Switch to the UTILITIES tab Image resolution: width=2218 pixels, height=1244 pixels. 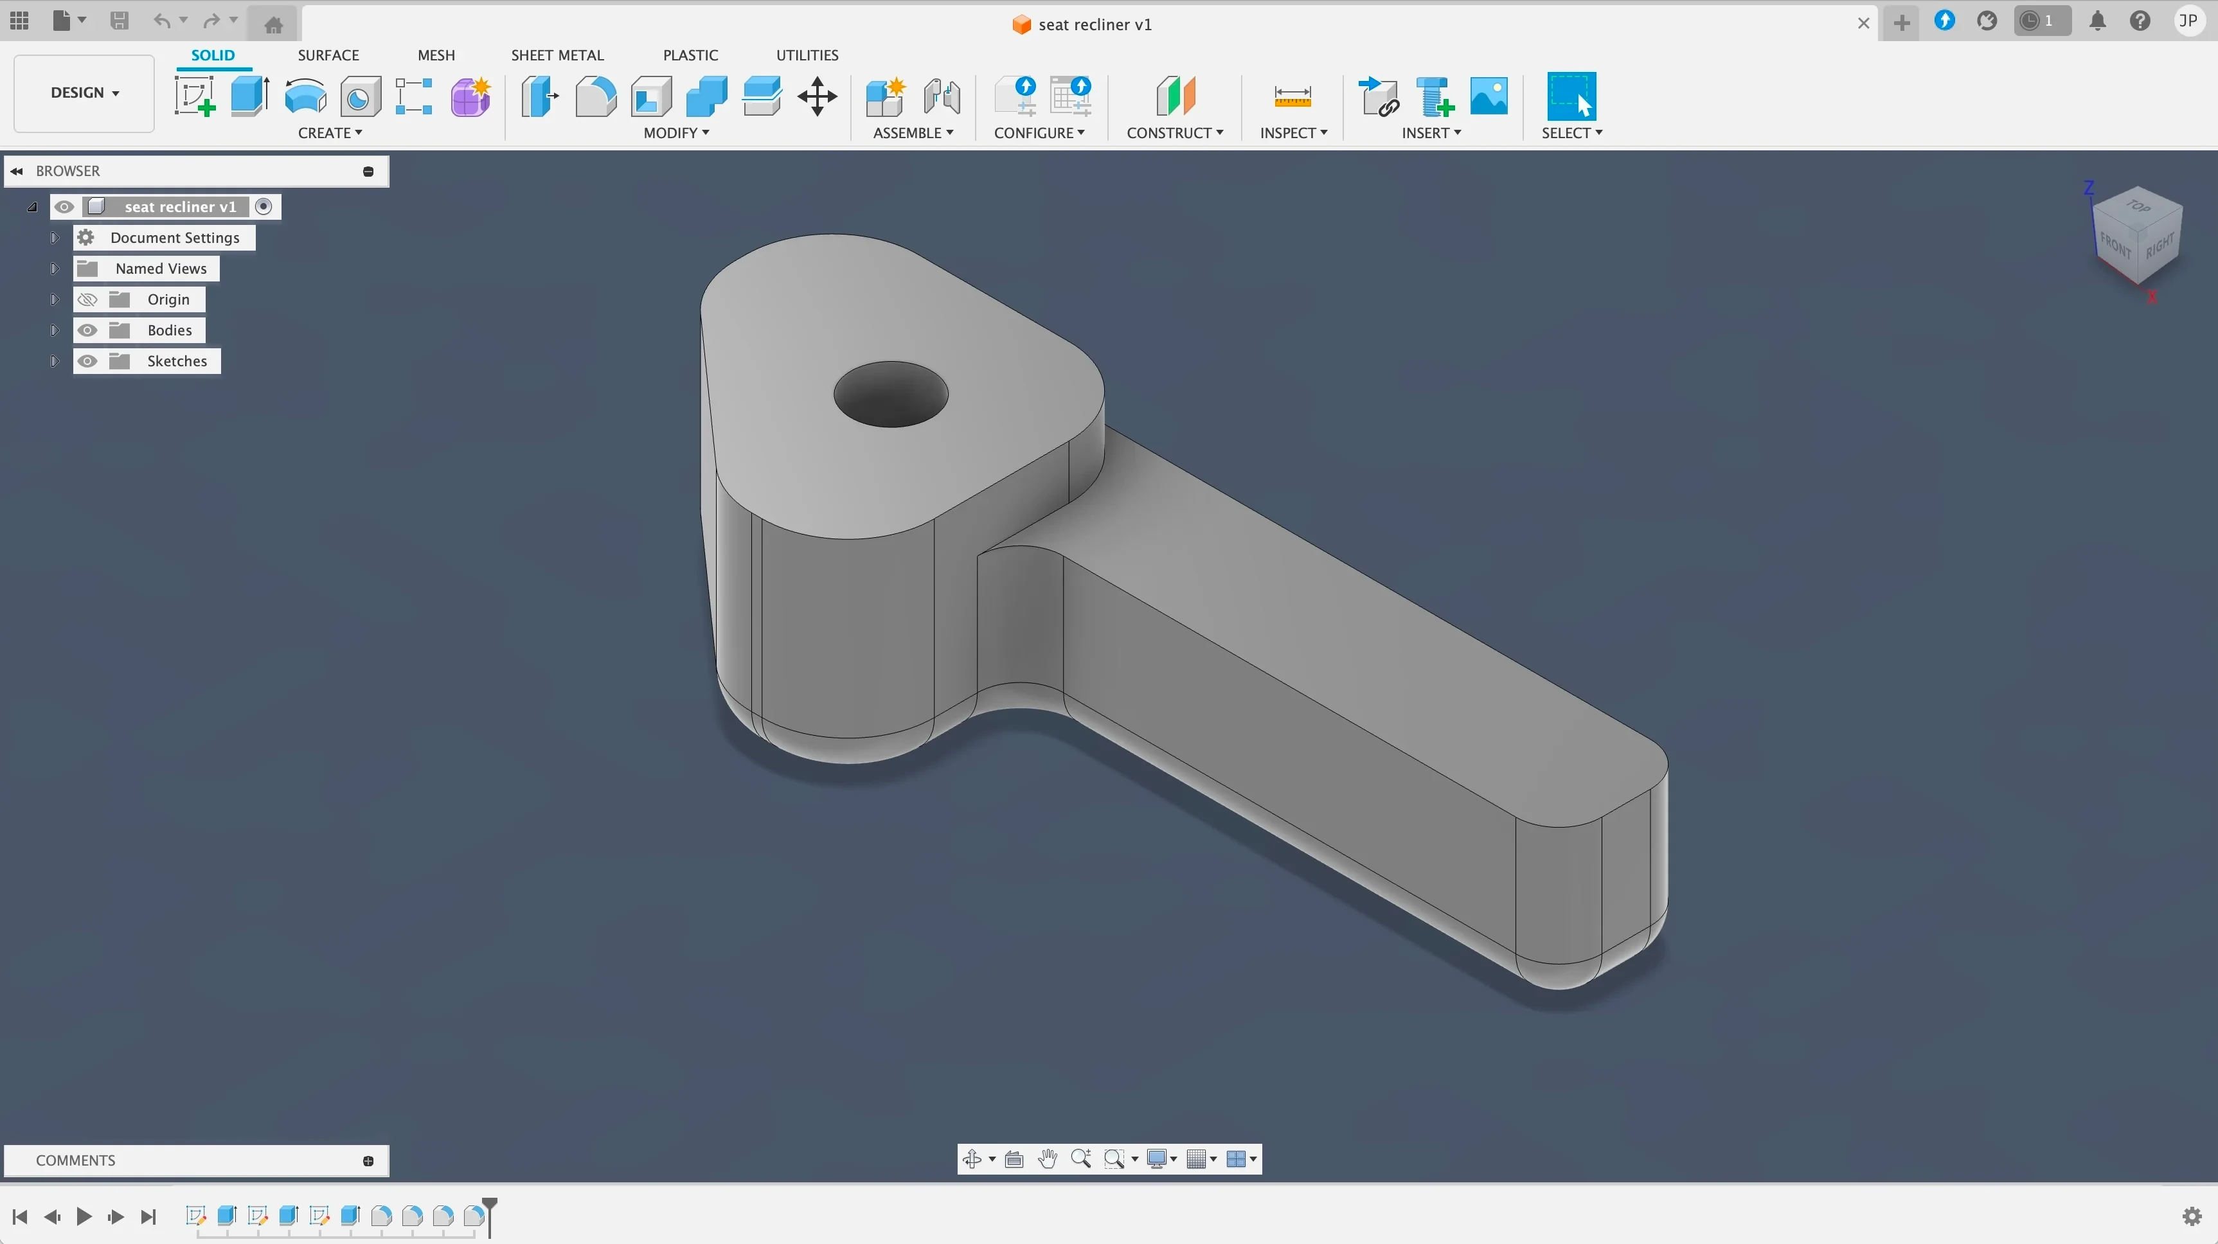click(x=807, y=55)
